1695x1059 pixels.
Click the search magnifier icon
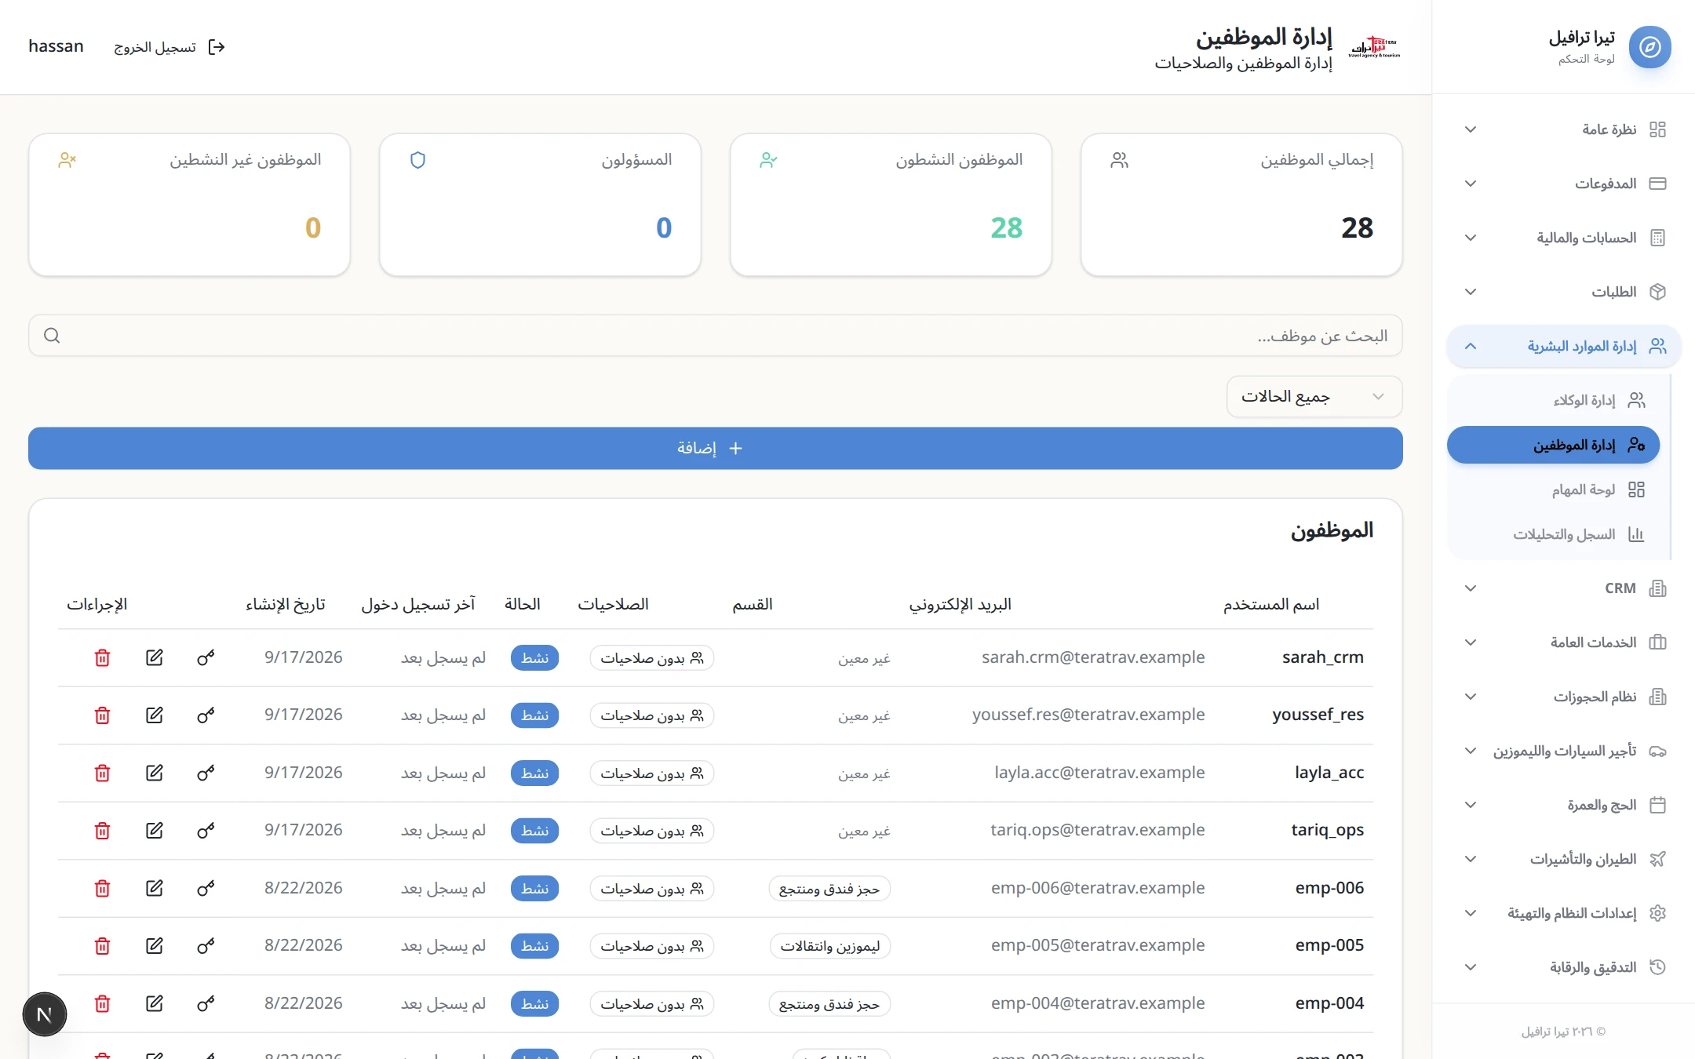coord(52,336)
